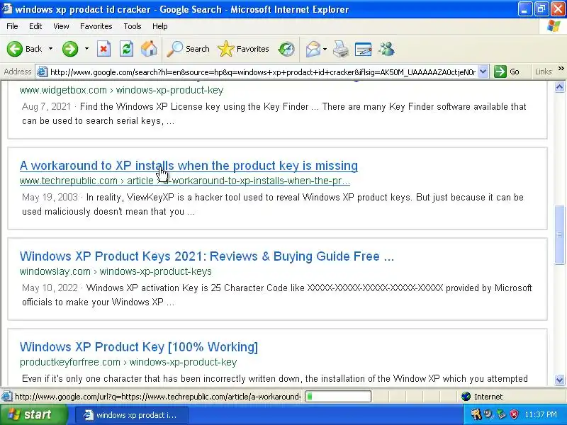567x425 pixels.
Task: Open the Forward button history dropdown arrow
Action: point(86,49)
